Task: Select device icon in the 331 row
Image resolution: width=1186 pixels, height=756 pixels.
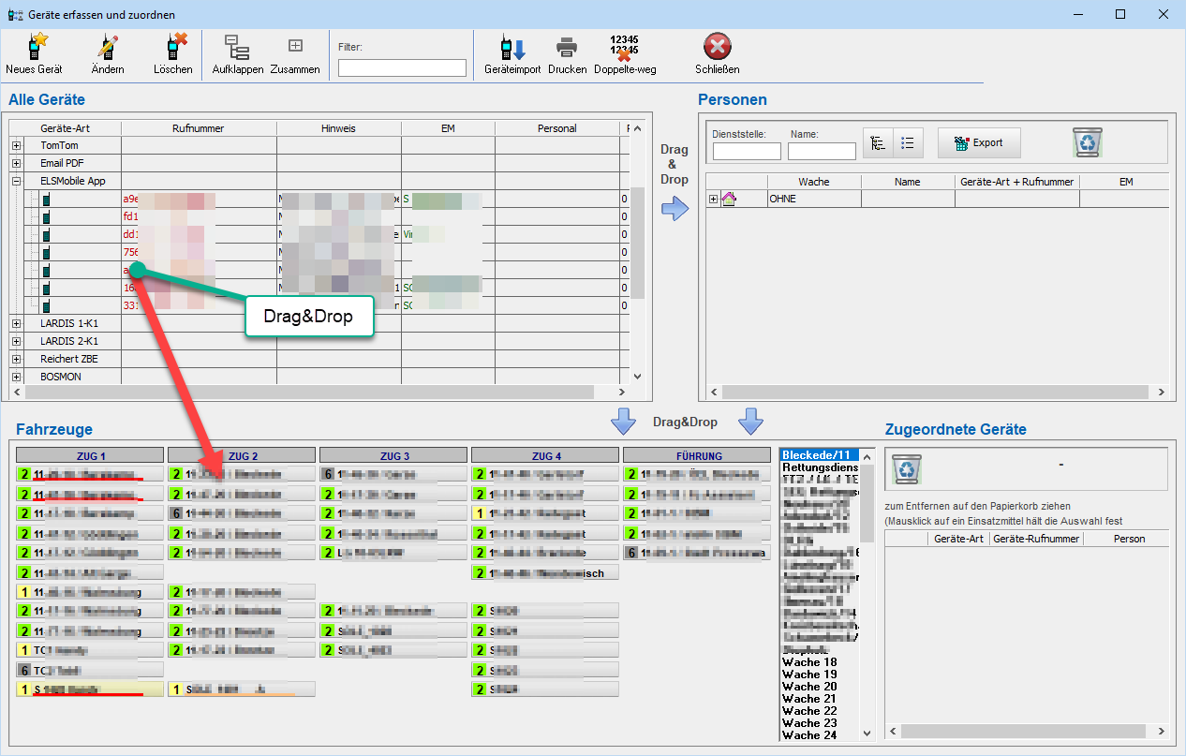Action: [x=46, y=305]
